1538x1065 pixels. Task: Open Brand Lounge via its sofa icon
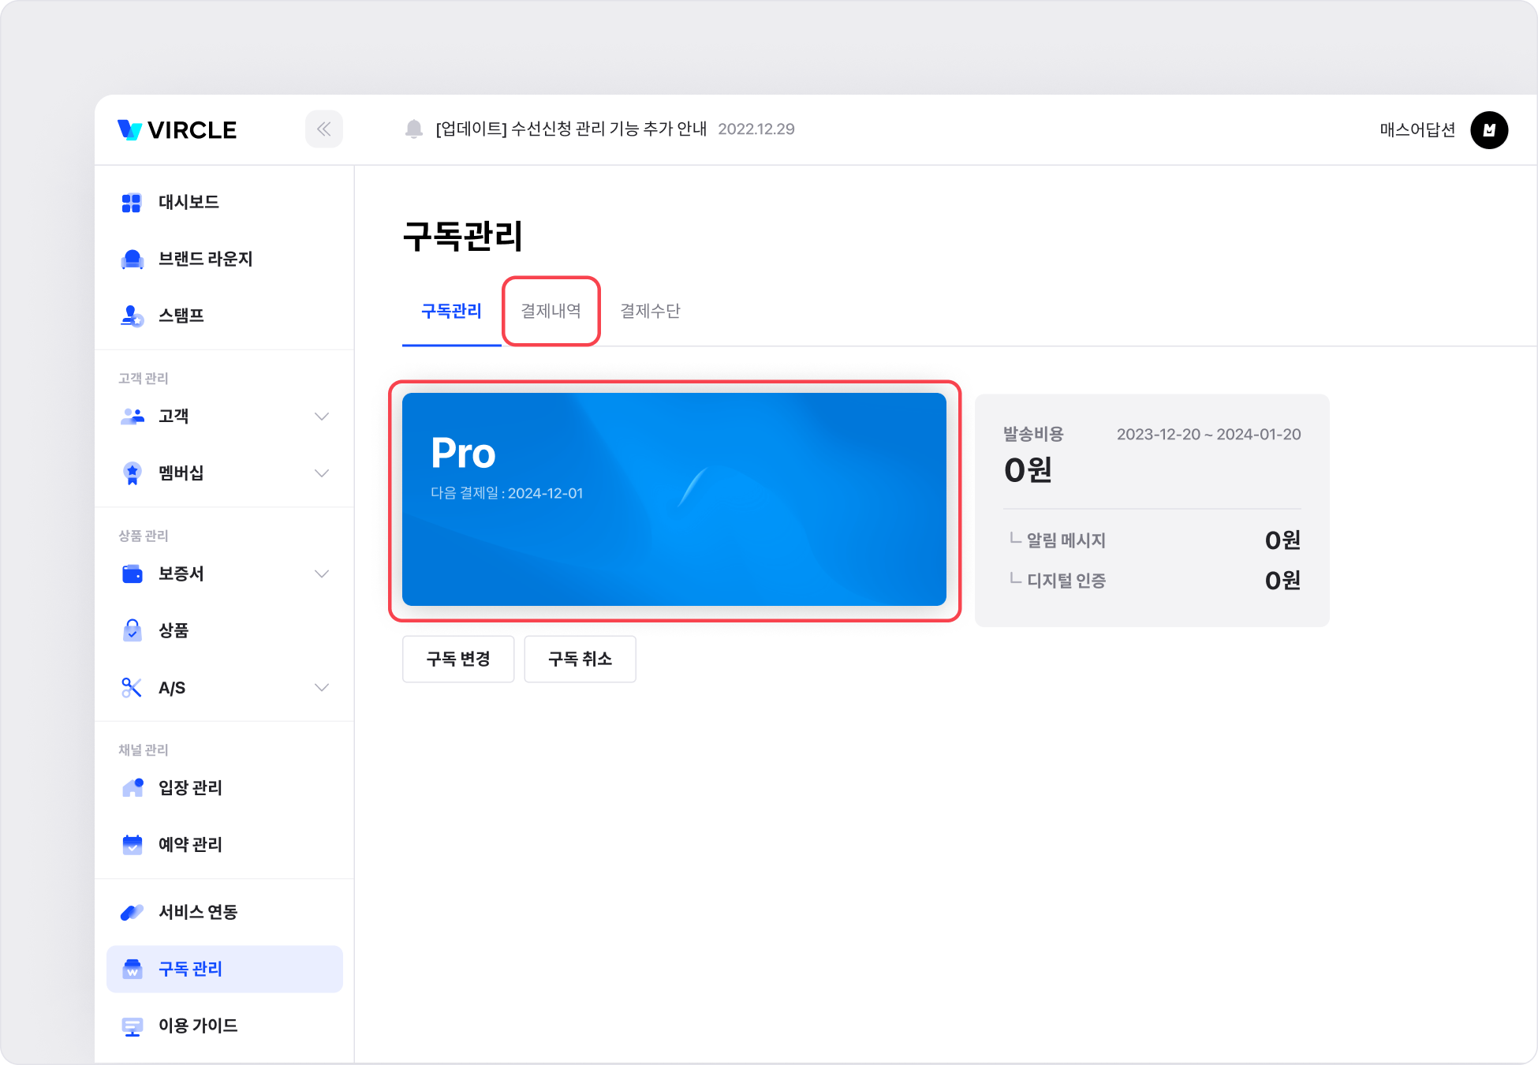[x=132, y=260]
